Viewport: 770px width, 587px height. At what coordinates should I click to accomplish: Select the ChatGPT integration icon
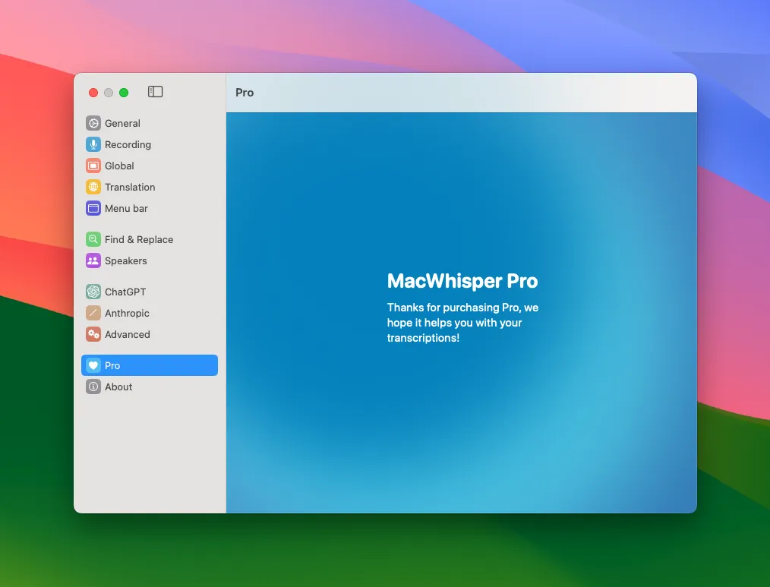pos(93,291)
